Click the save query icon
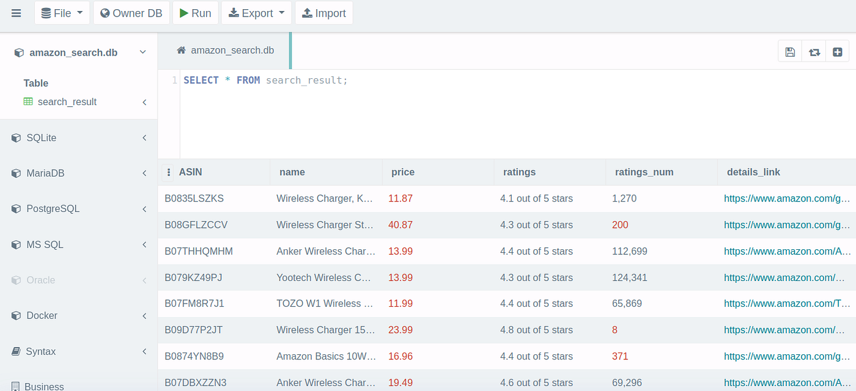The image size is (856, 391). pyautogui.click(x=789, y=51)
